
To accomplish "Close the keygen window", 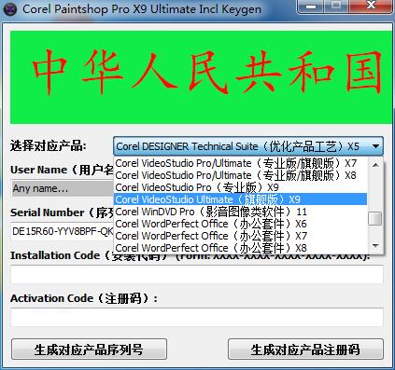I will (x=371, y=7).
